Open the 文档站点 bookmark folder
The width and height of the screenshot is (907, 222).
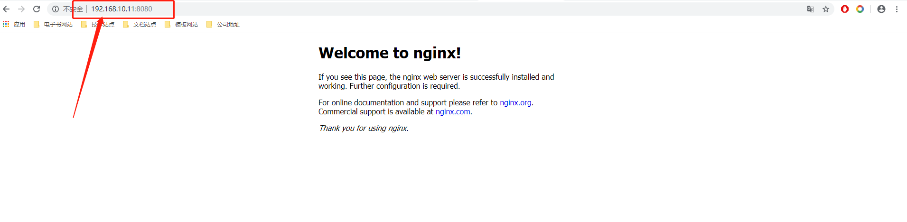point(140,24)
